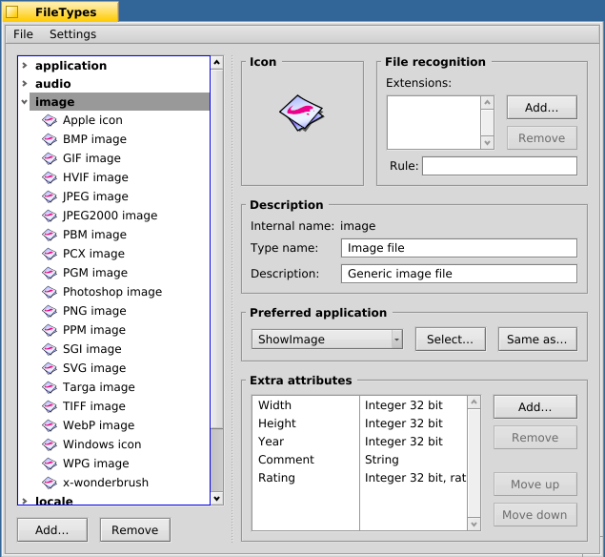605x557 pixels.
Task: Click the HVIF image type icon
Action: point(50,177)
